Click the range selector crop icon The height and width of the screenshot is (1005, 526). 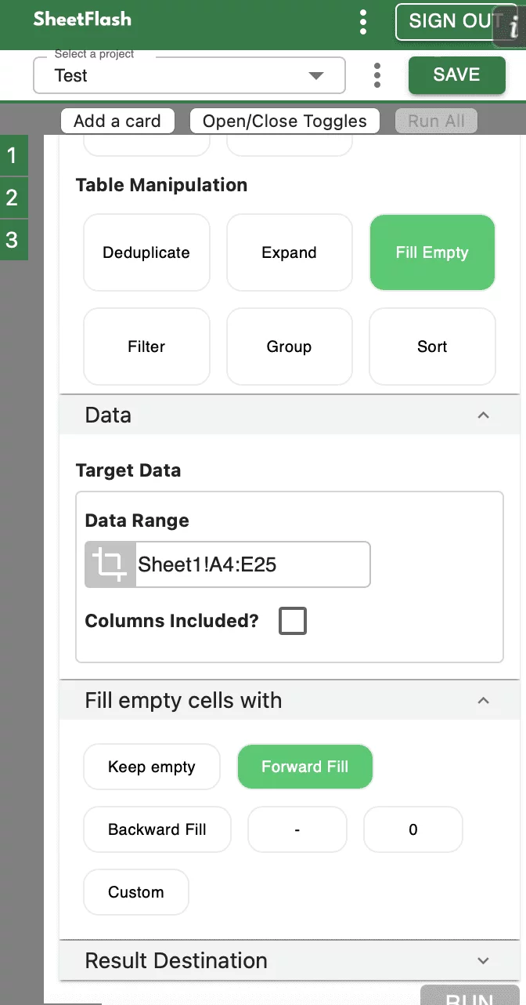coord(110,564)
